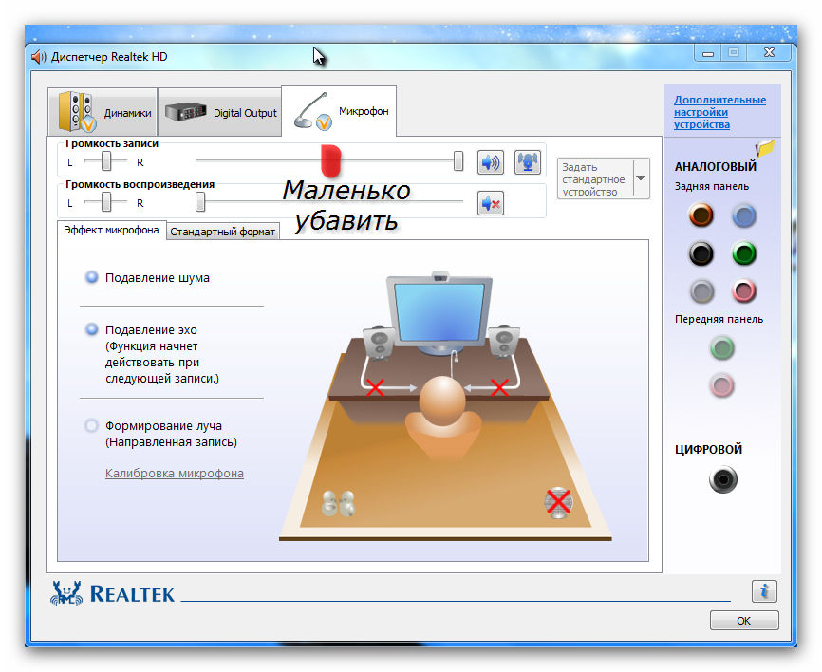822x672 pixels.
Task: Click the recording L-R balance slider
Action: tap(106, 161)
